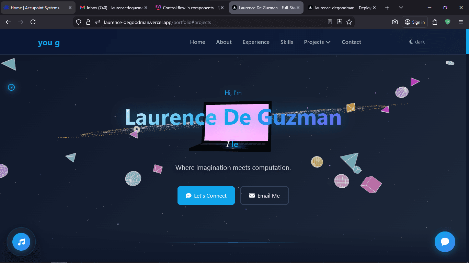
Task: Save the page using the download icon
Action: [x=339, y=22]
